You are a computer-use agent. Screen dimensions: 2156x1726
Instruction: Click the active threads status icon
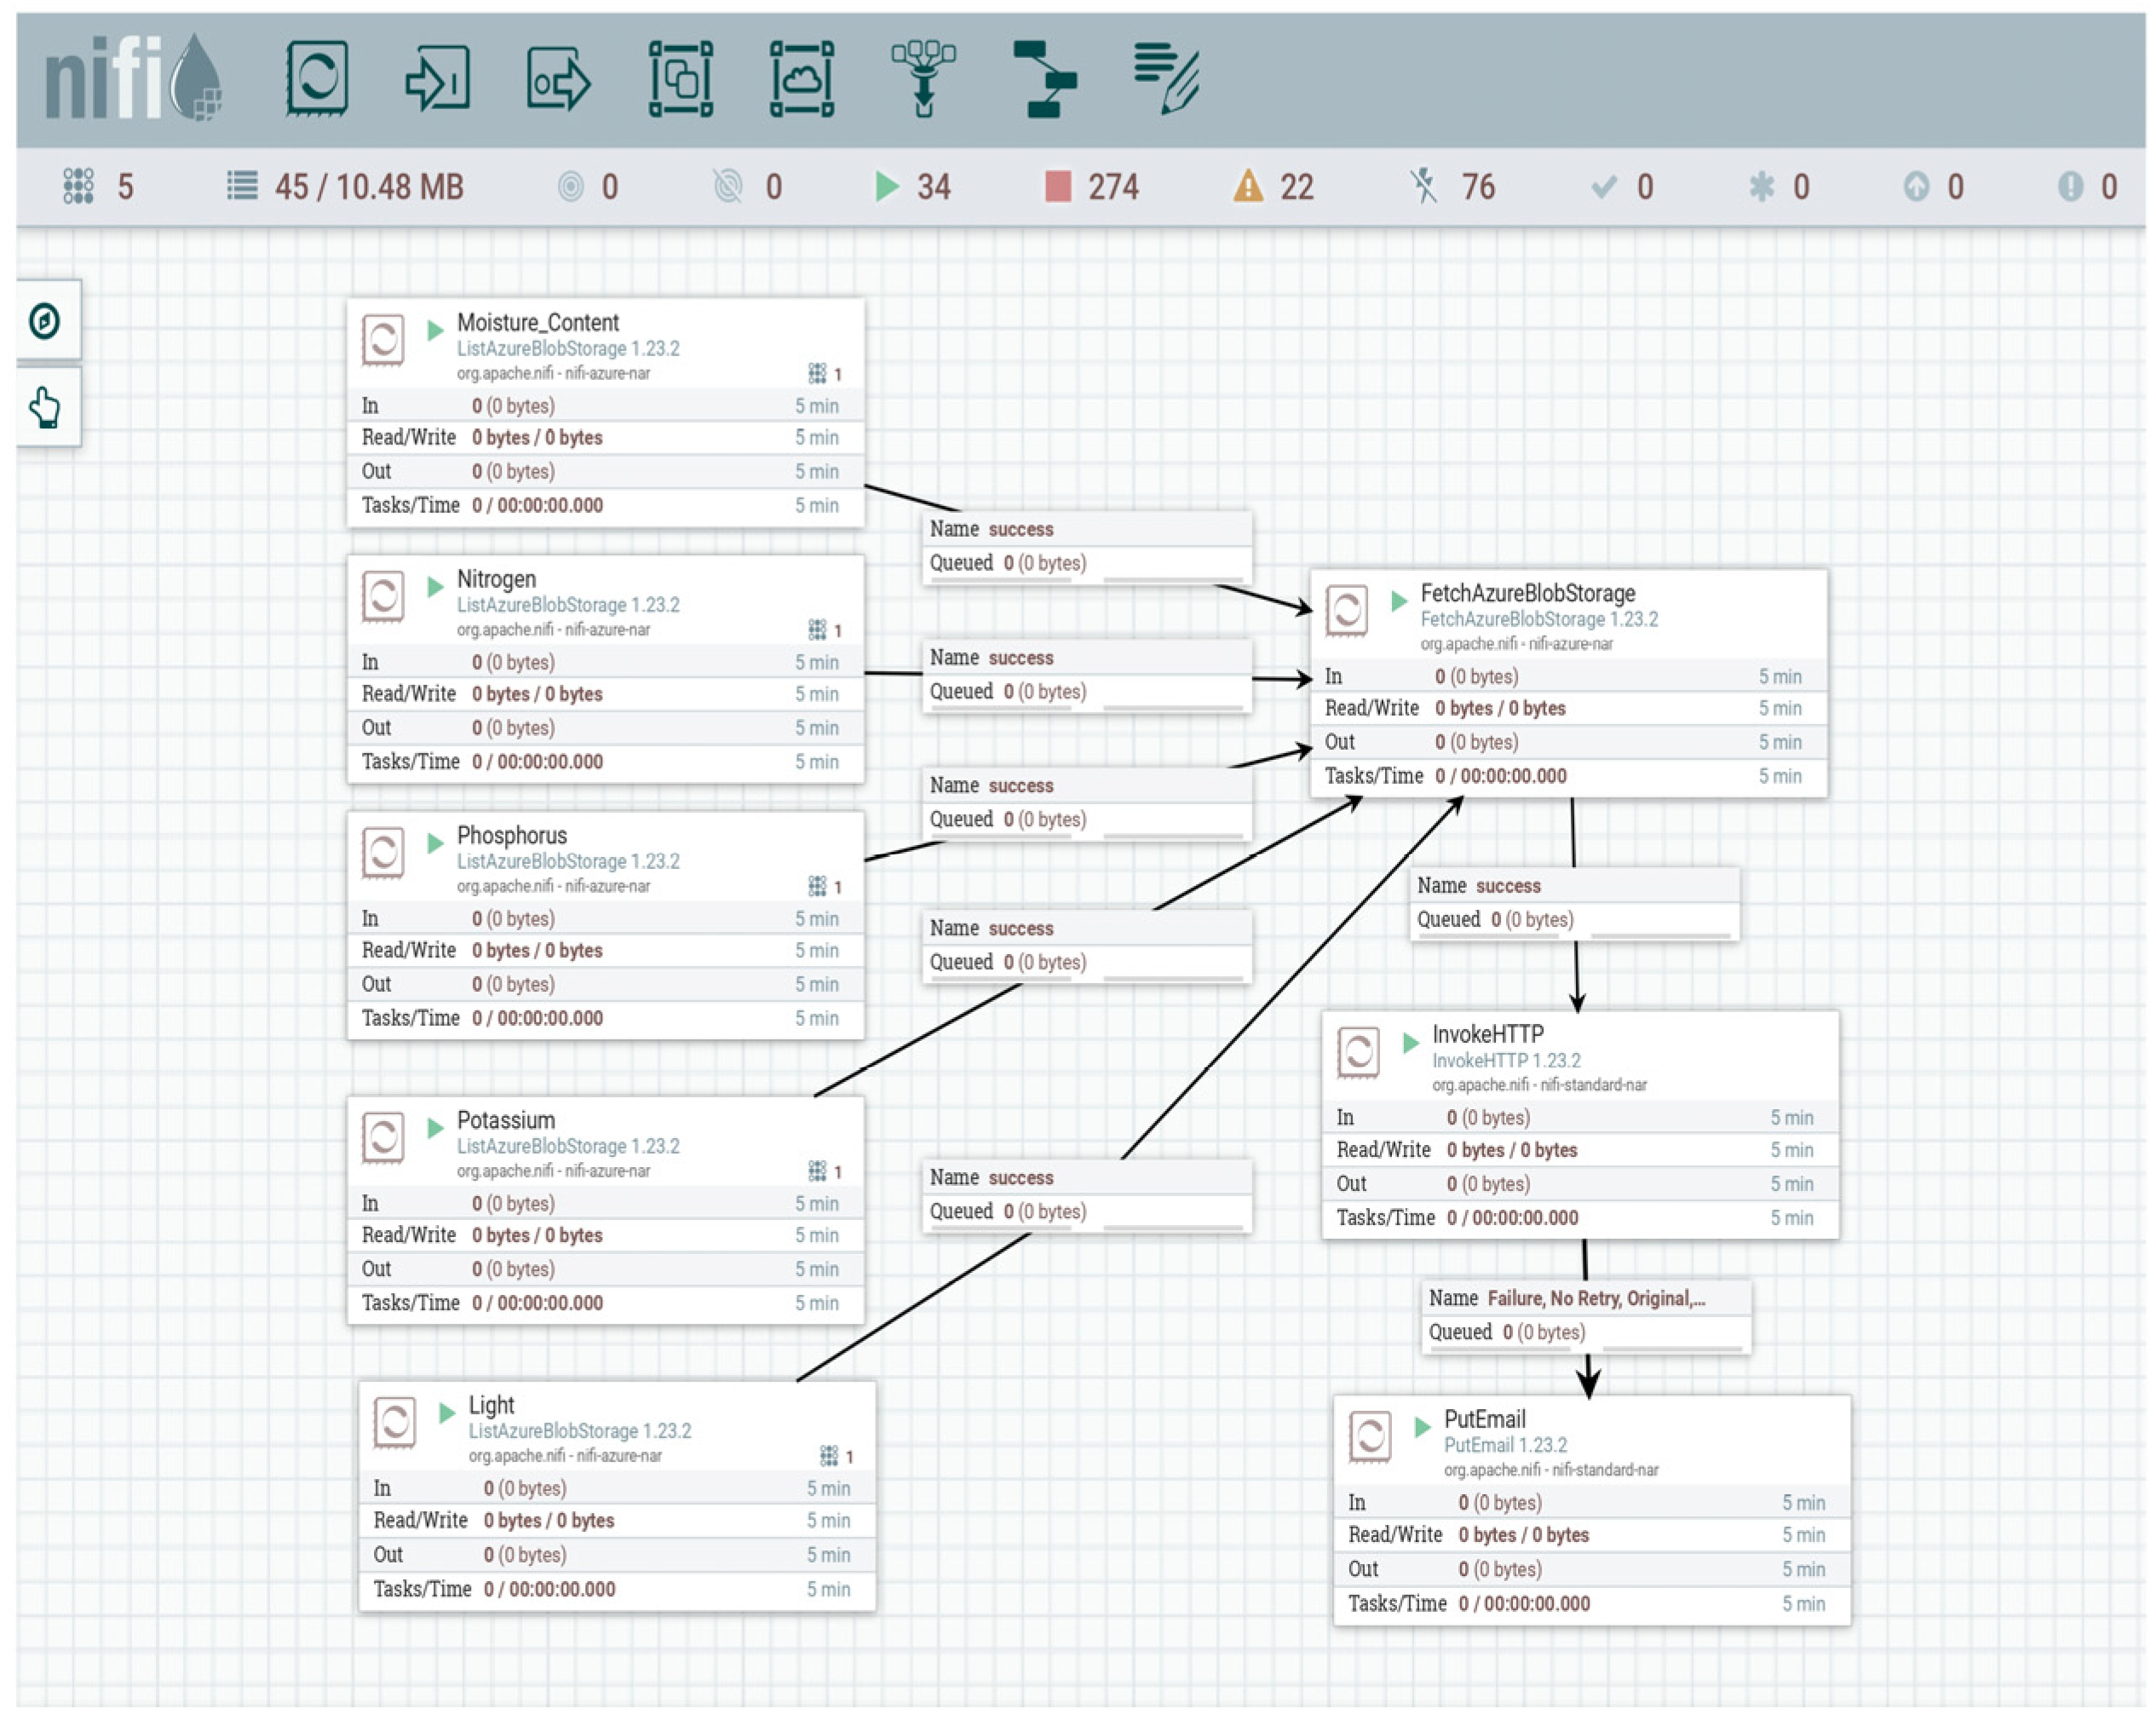point(78,186)
